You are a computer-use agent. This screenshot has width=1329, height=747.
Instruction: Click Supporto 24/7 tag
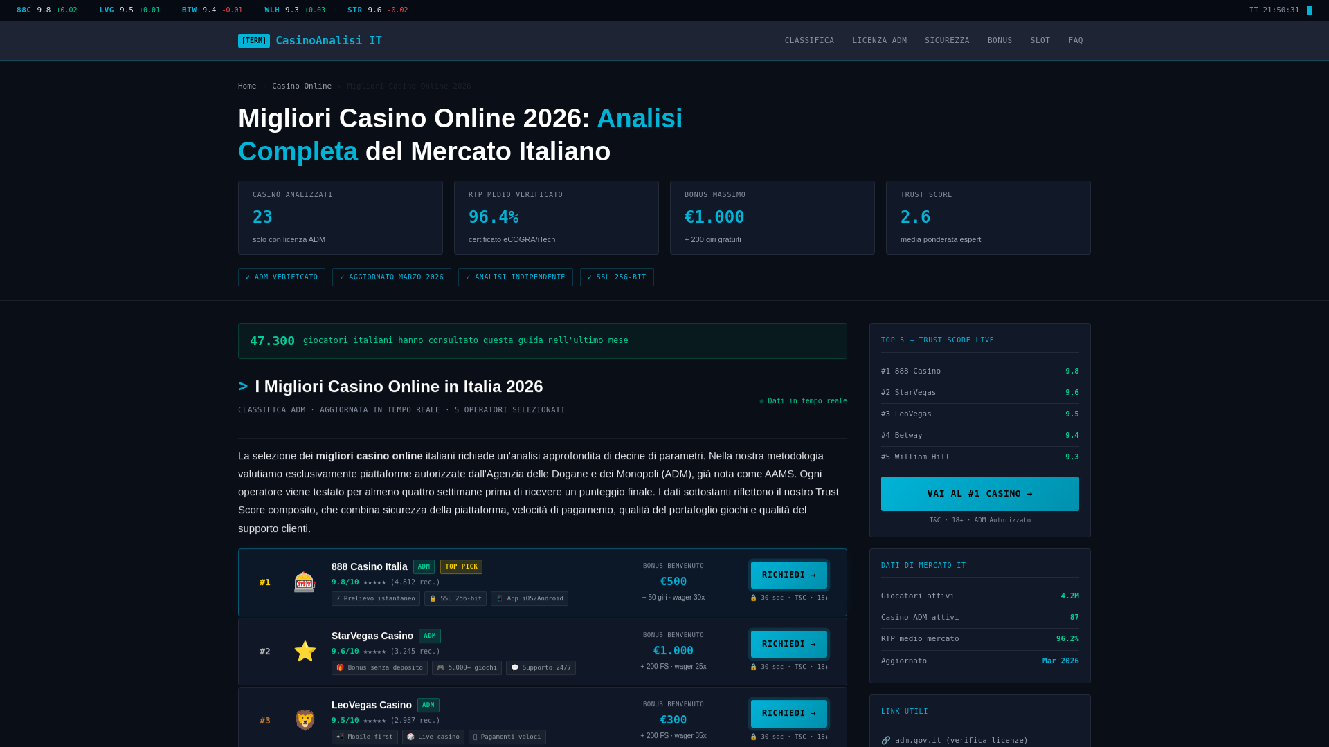point(541,668)
